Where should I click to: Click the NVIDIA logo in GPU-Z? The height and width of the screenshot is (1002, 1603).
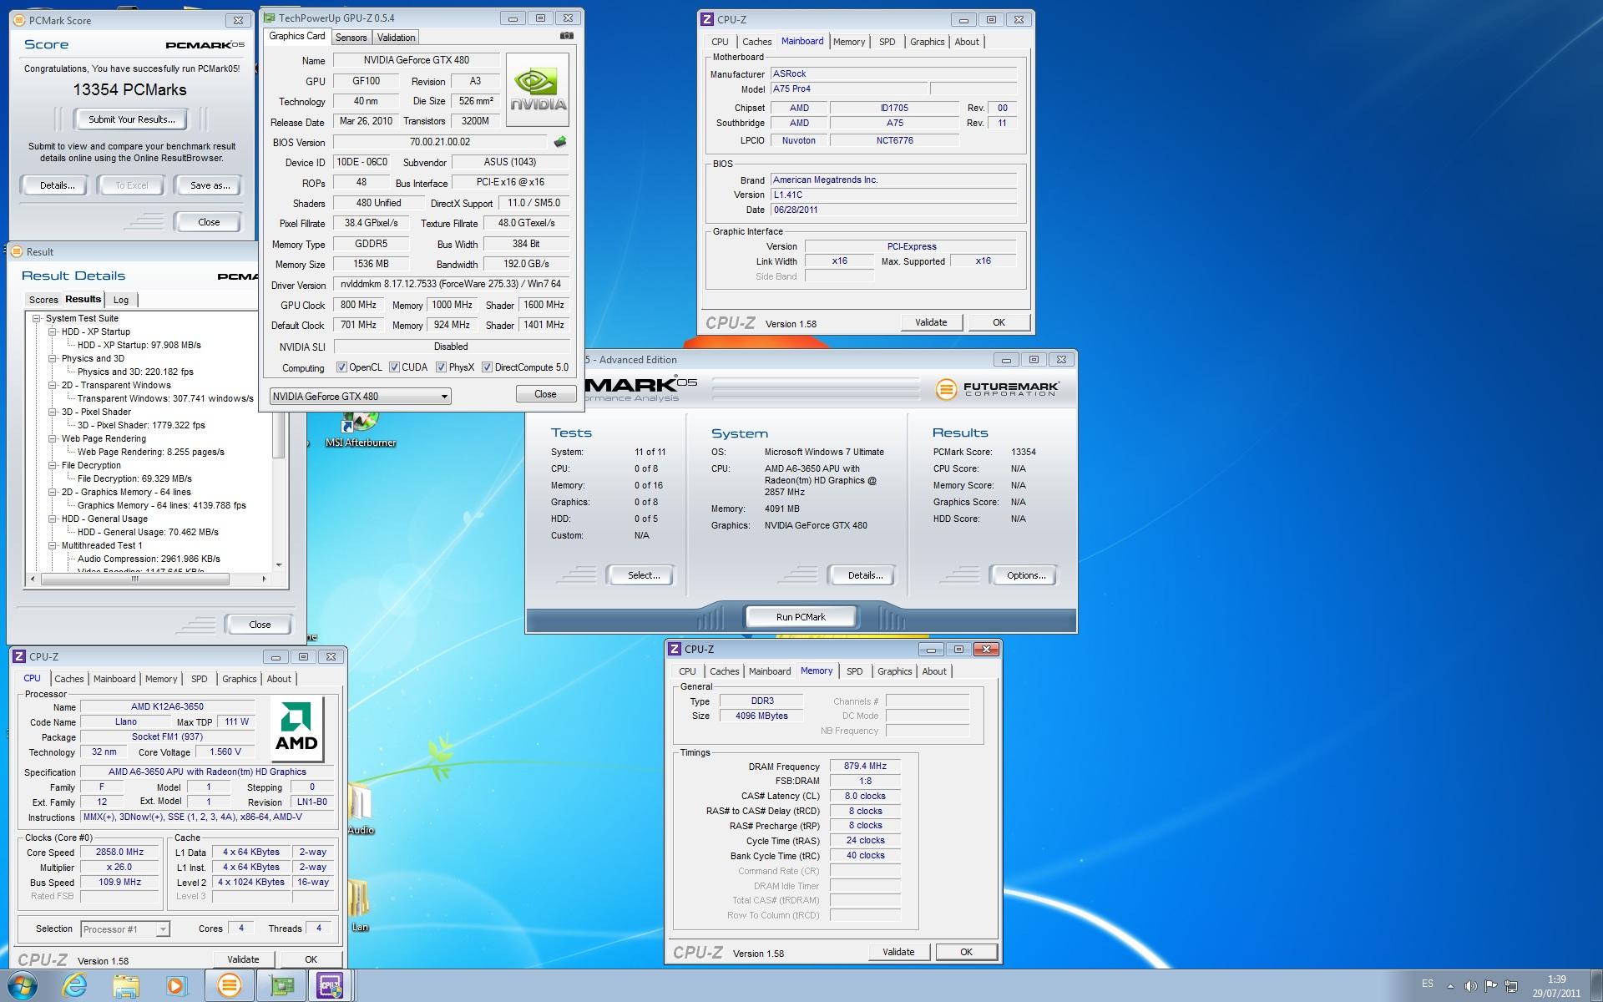[538, 90]
